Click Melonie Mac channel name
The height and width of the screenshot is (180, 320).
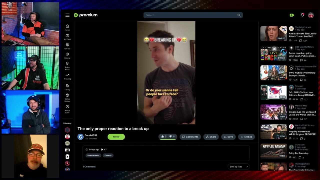301,106
